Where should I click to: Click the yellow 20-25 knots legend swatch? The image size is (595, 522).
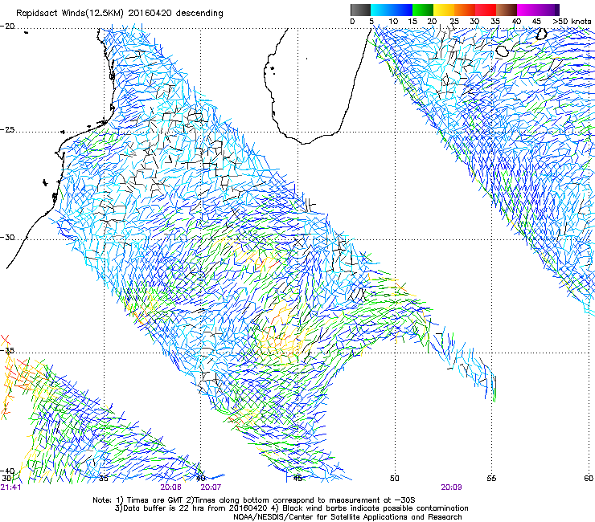(x=444, y=10)
